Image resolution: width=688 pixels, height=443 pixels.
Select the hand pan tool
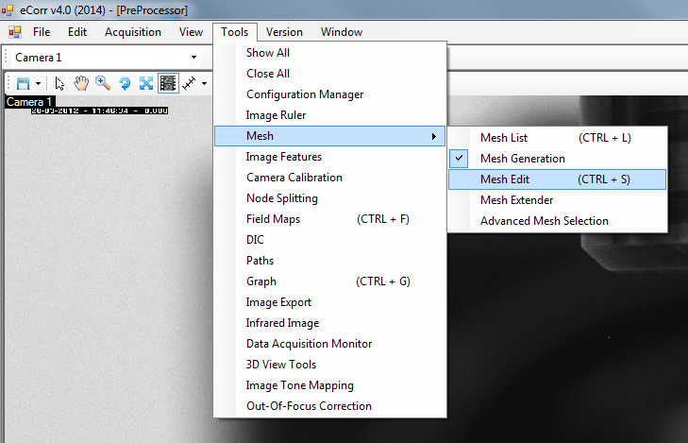81,83
